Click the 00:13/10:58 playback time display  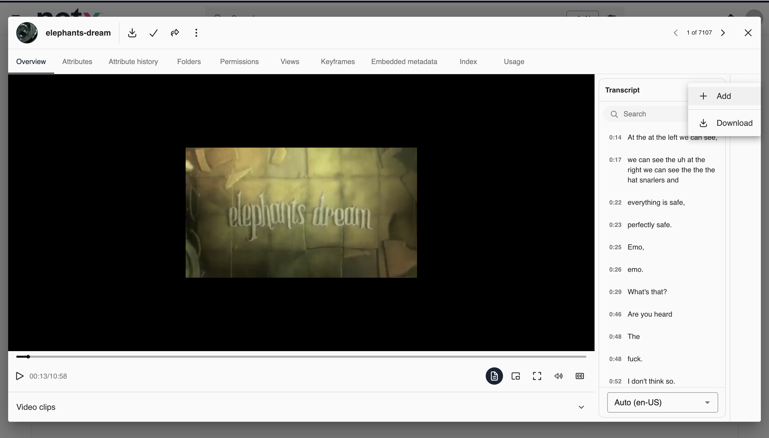tap(48, 376)
